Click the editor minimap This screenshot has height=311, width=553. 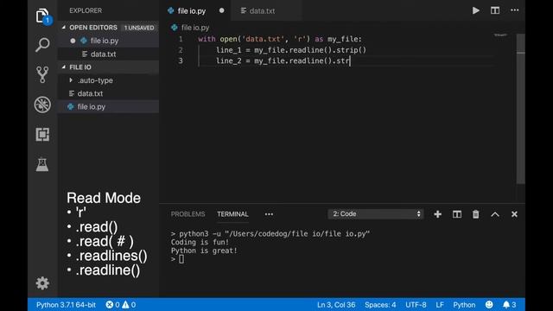(500, 35)
